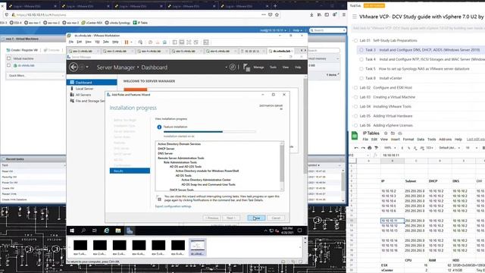Screen dimensions: 485x273
Task: Open the ESXi user account dropdown
Action: pos(273,30)
